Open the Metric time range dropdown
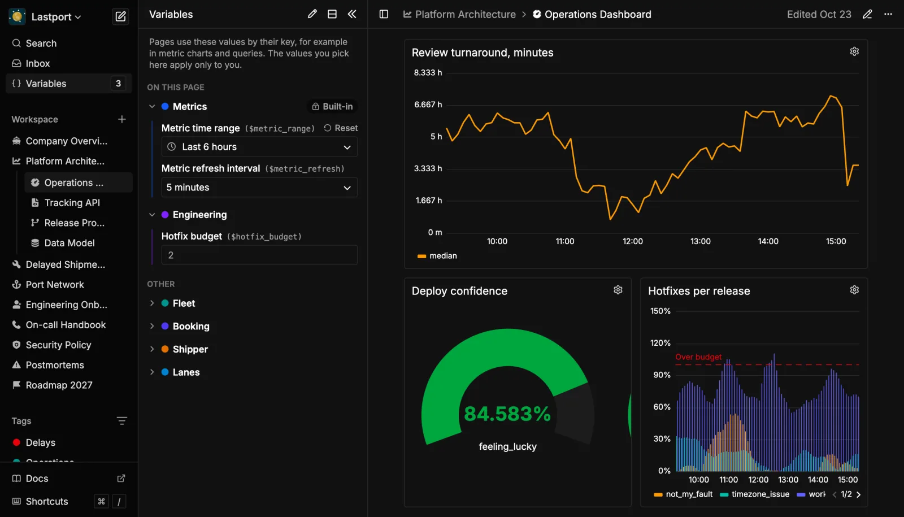 coord(259,147)
